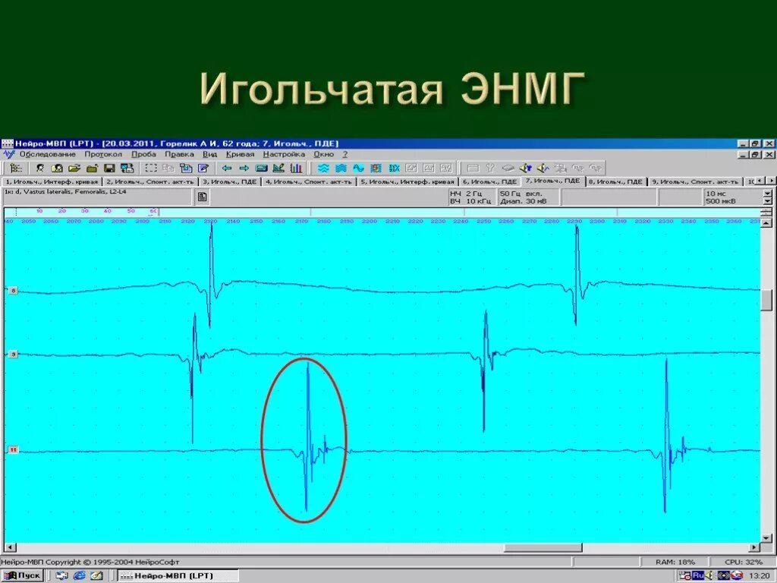
Task: Open the Правка menu
Action: point(179,154)
